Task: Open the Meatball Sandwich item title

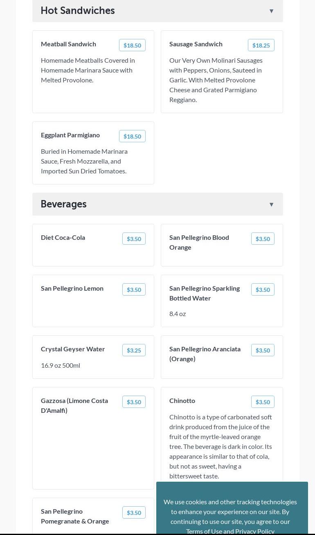Action: pos(68,44)
